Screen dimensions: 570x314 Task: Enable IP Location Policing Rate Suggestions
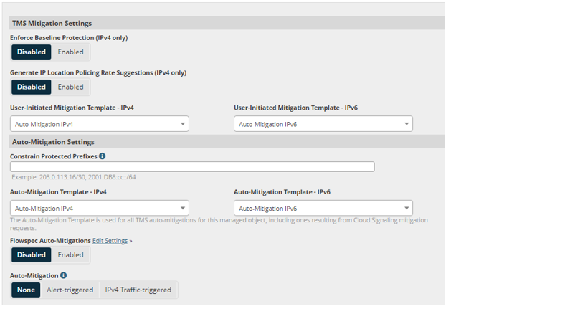[x=70, y=87]
